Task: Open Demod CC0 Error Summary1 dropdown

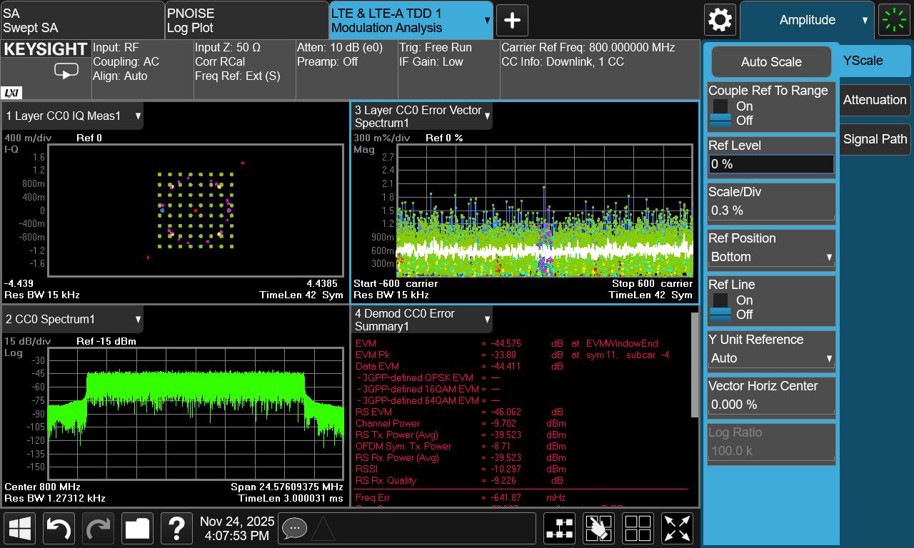Action: coord(488,319)
